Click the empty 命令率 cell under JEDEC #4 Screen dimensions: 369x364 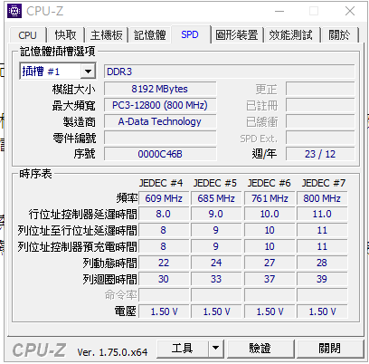(164, 295)
